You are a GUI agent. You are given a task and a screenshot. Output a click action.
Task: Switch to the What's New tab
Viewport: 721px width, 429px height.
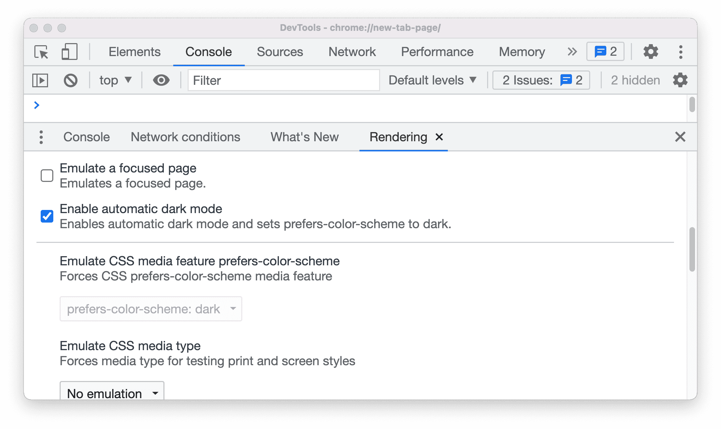tap(304, 136)
